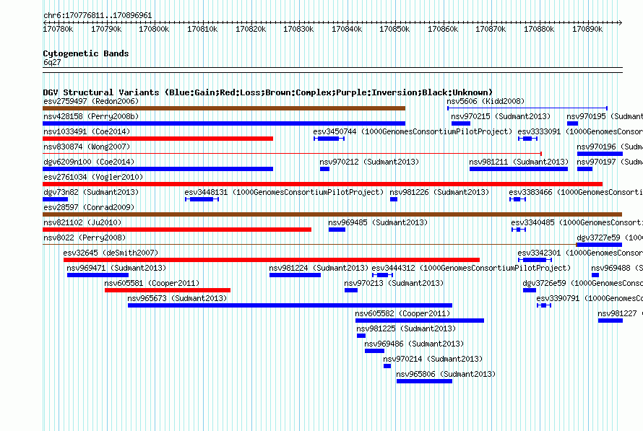
Task: Click the nsv981226 (Sudmant2013) label
Action: click(x=439, y=192)
